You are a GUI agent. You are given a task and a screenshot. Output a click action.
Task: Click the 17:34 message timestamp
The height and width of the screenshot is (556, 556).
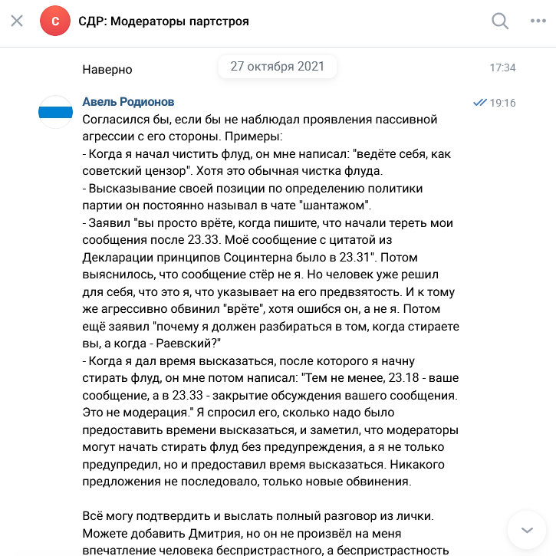(502, 68)
